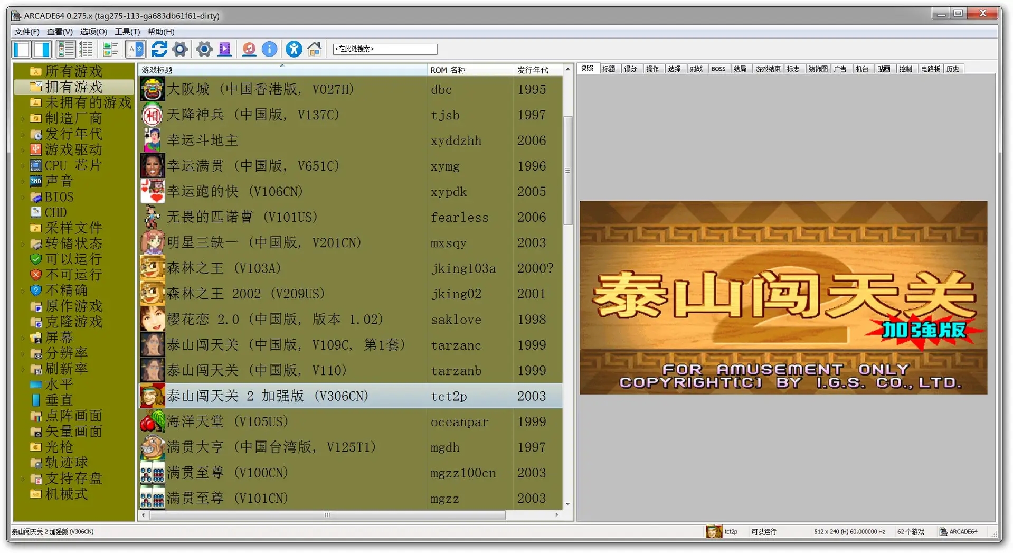This screenshot has height=553, width=1013.
Task: Open the 选项(O) menu
Action: click(93, 32)
